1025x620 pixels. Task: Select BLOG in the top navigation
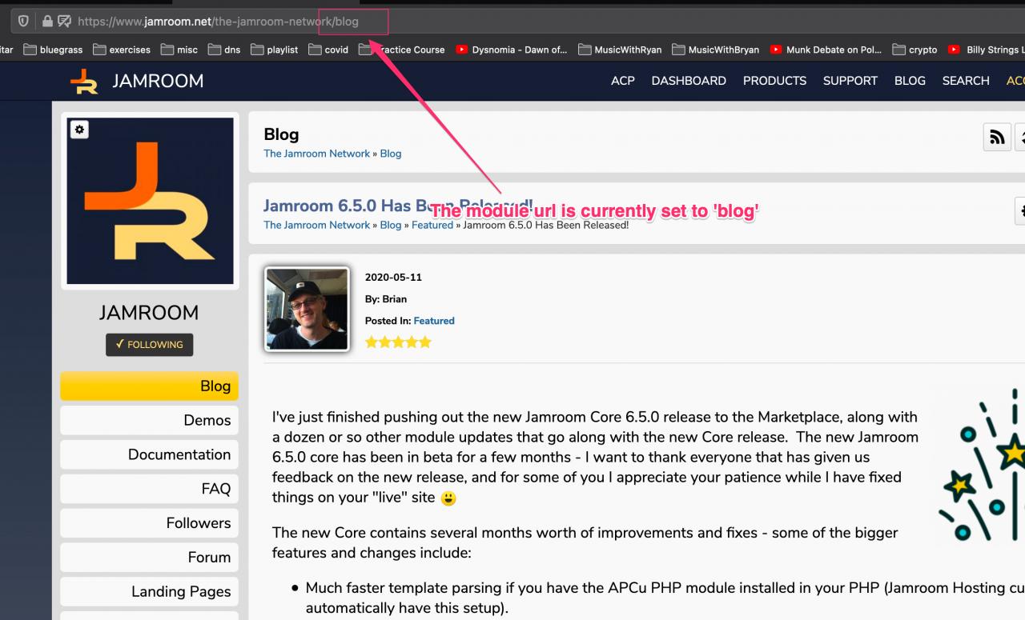(910, 81)
